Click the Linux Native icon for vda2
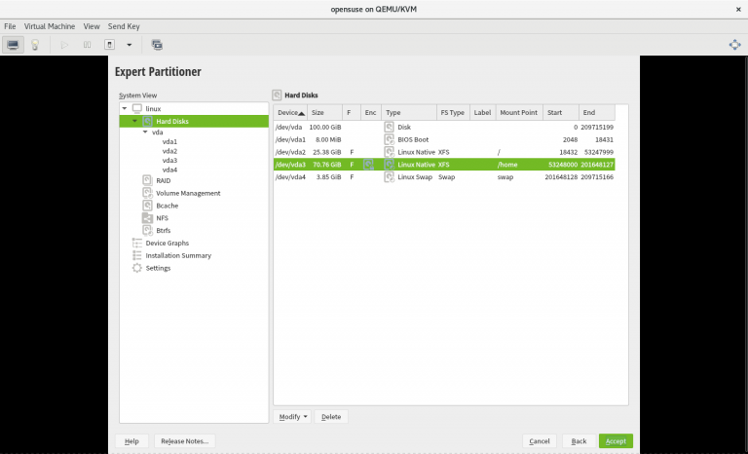Image resolution: width=748 pixels, height=454 pixels. [x=390, y=152]
